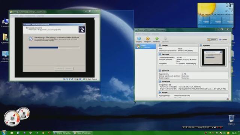This screenshot has width=240, height=135.
Task: Click the Назад button in XP setup
Action: tap(59, 69)
